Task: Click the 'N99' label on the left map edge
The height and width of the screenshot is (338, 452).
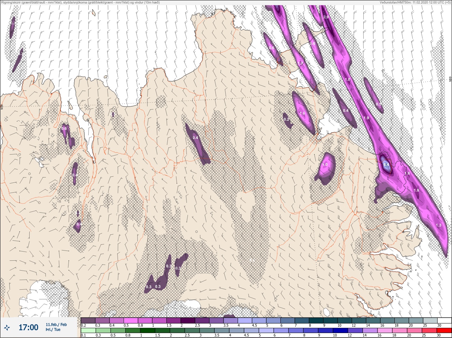Action: 2,107
